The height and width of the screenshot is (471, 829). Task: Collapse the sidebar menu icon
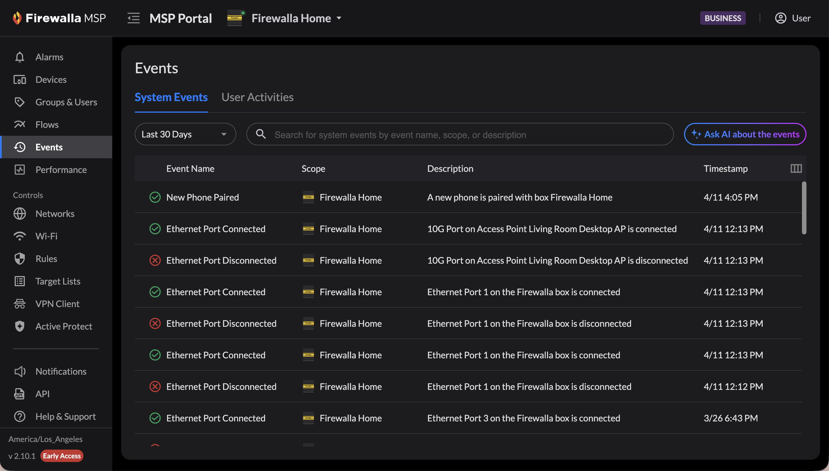click(x=133, y=18)
